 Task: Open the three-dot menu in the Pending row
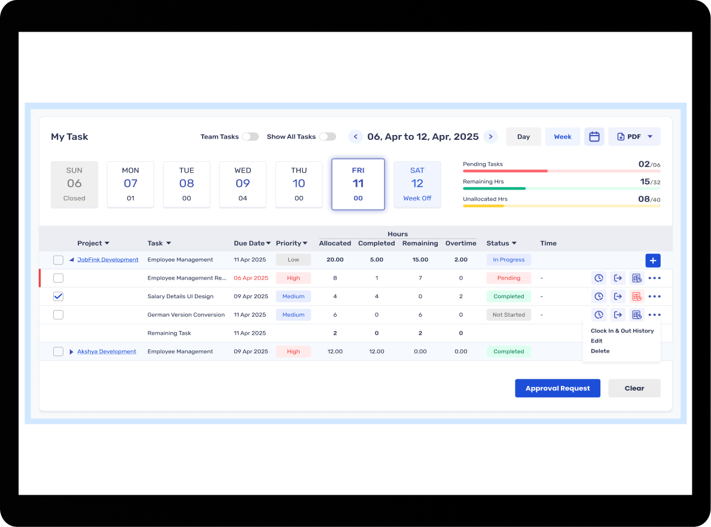click(655, 278)
